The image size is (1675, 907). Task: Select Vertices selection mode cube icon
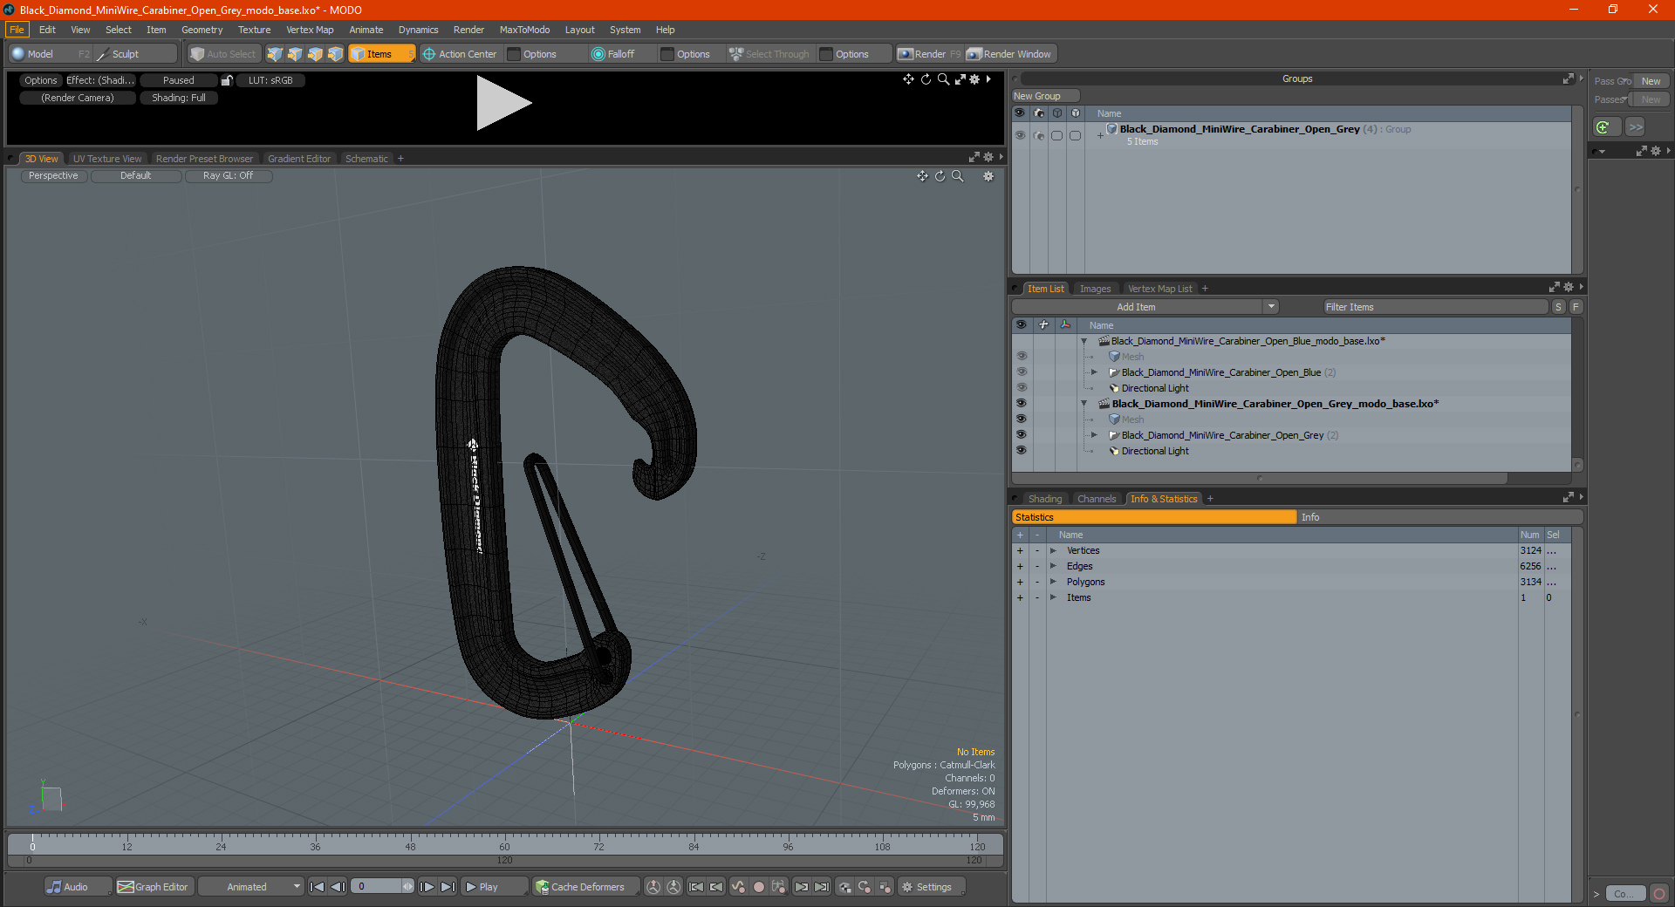(275, 54)
